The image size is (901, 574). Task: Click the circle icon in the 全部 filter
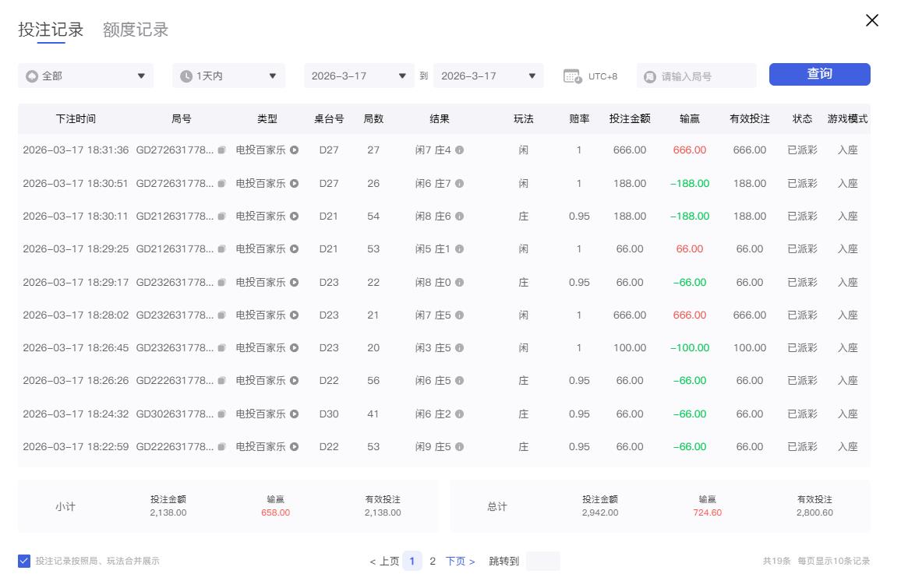pyautogui.click(x=32, y=76)
